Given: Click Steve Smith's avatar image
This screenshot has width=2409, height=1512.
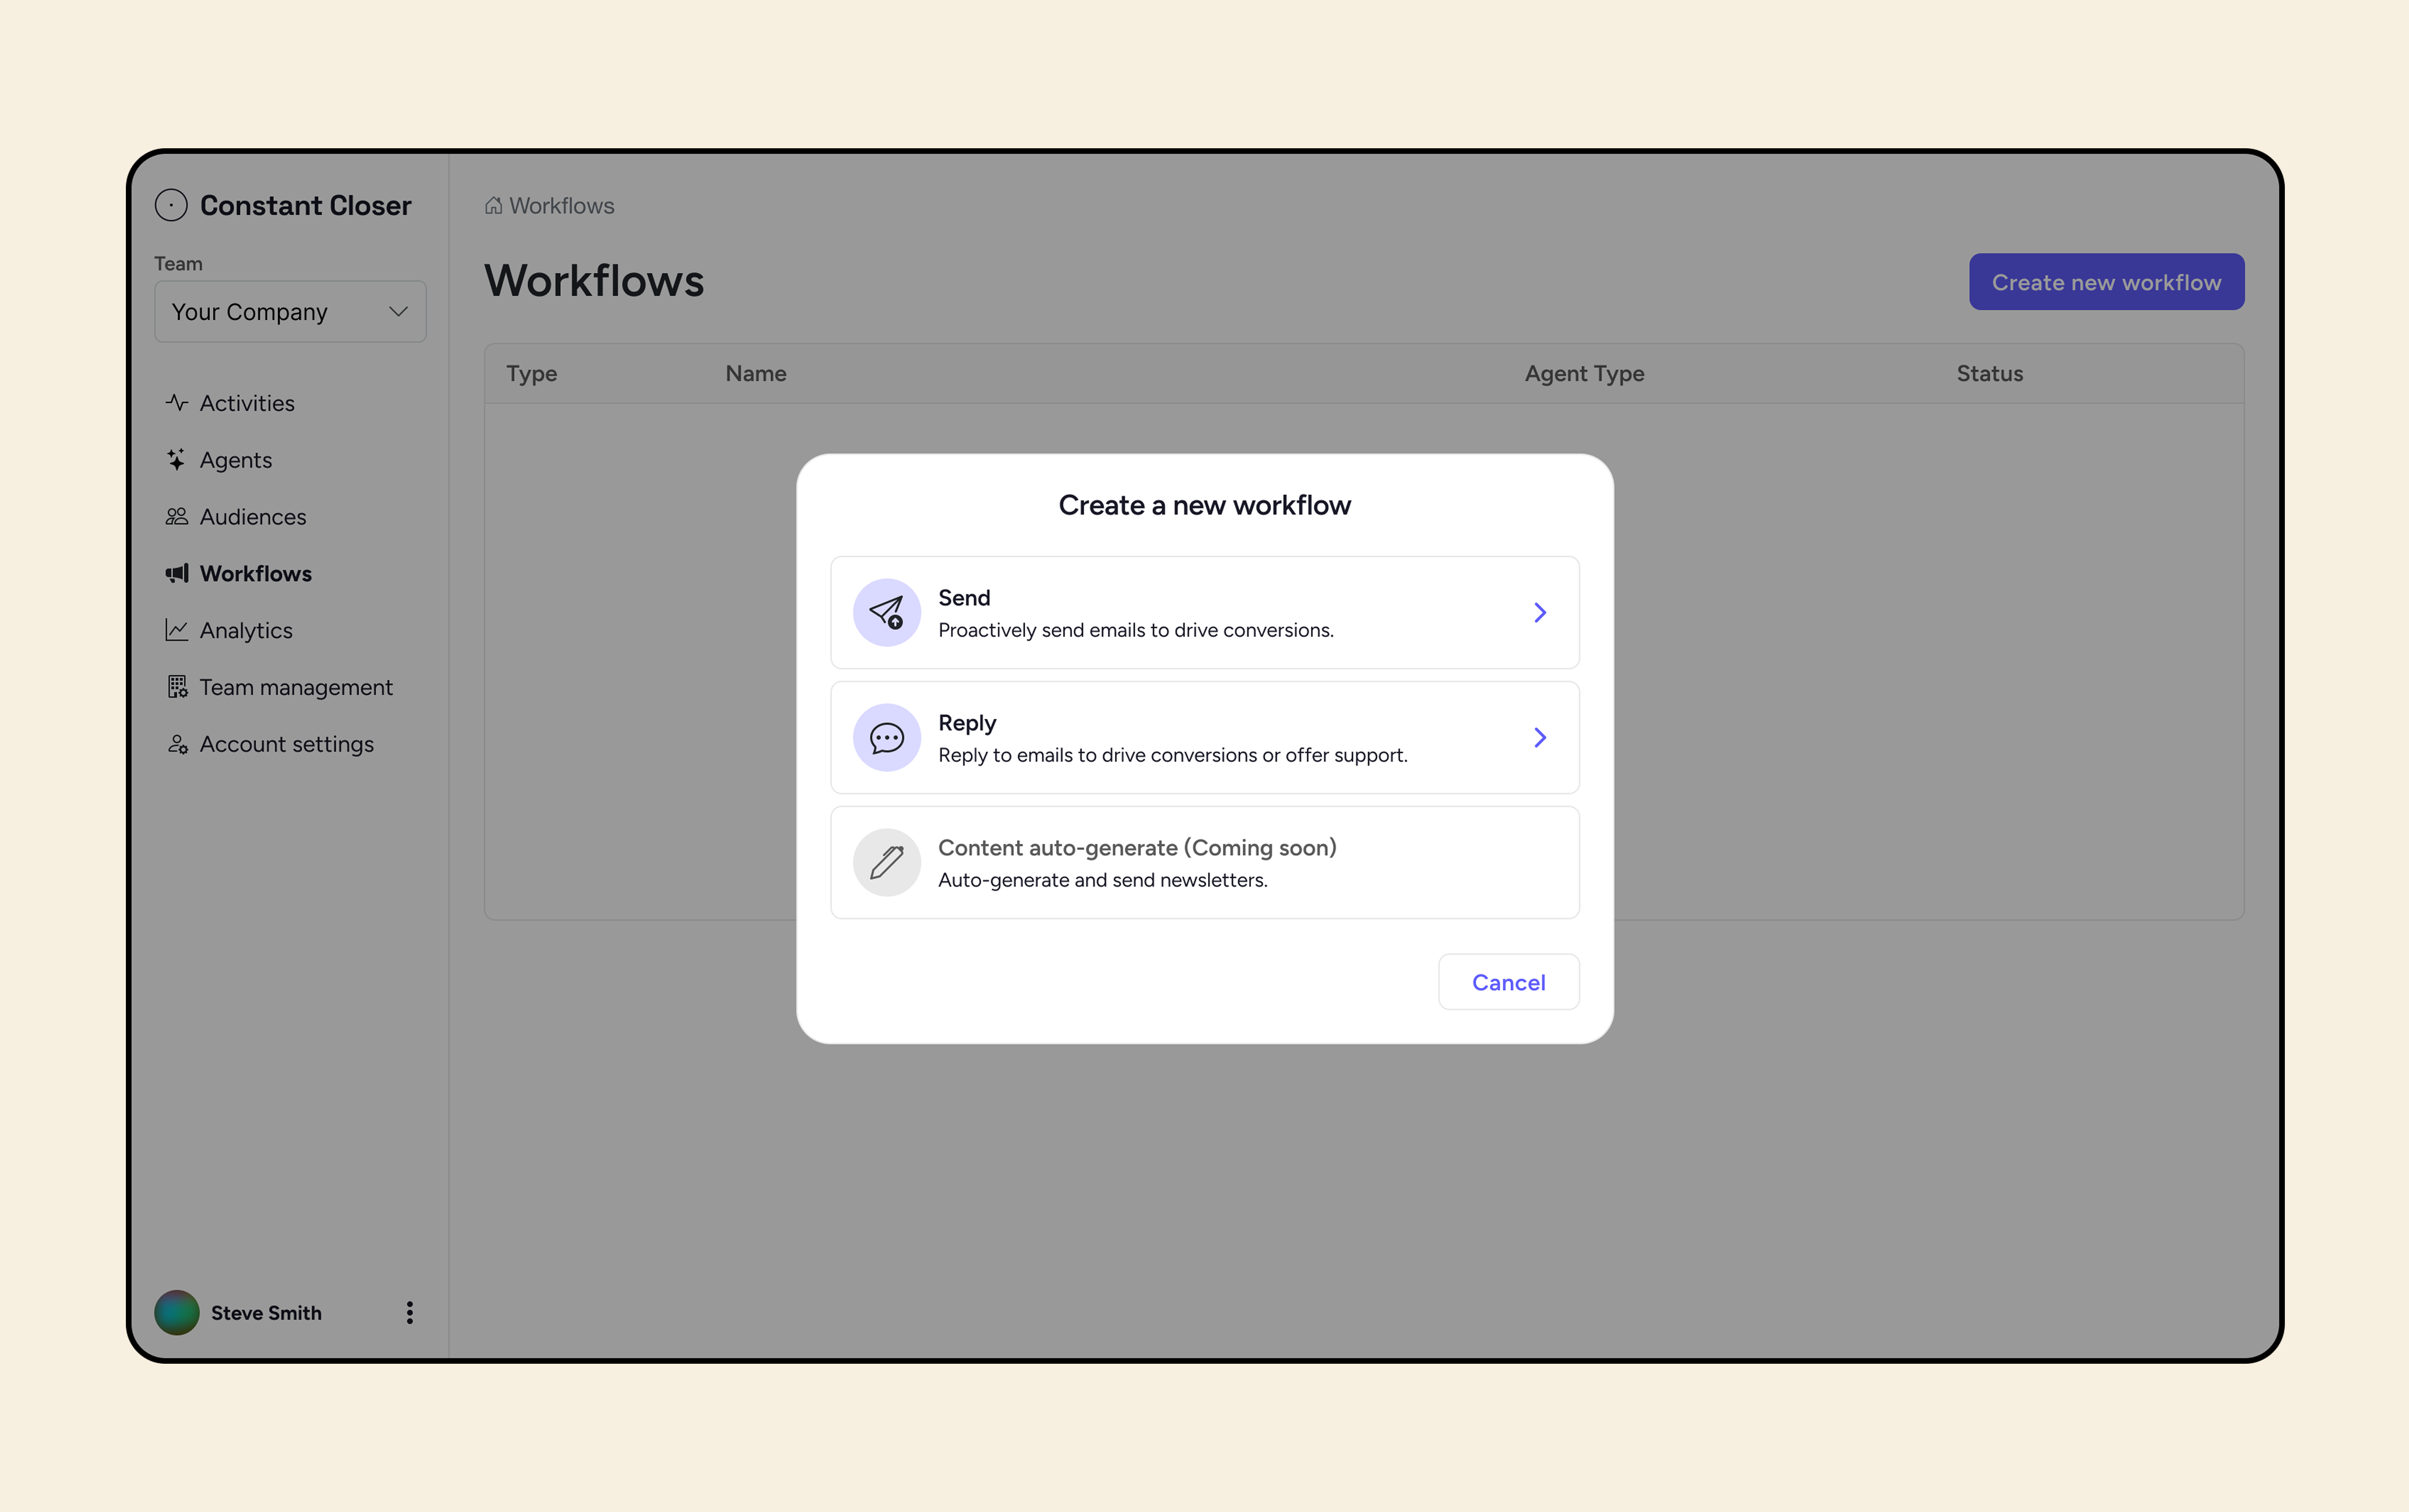Looking at the screenshot, I should (177, 1313).
